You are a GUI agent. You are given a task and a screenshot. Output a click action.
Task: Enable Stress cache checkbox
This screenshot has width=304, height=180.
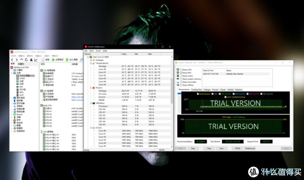click(x=181, y=76)
